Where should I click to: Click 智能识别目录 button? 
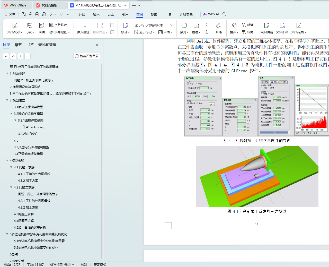point(87,56)
